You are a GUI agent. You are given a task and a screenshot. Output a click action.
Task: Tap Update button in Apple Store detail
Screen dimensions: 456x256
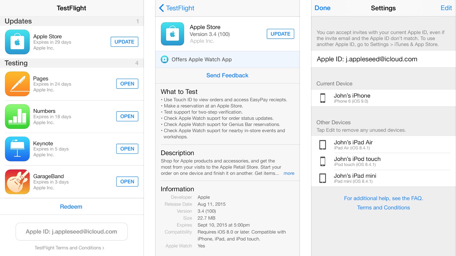click(280, 34)
